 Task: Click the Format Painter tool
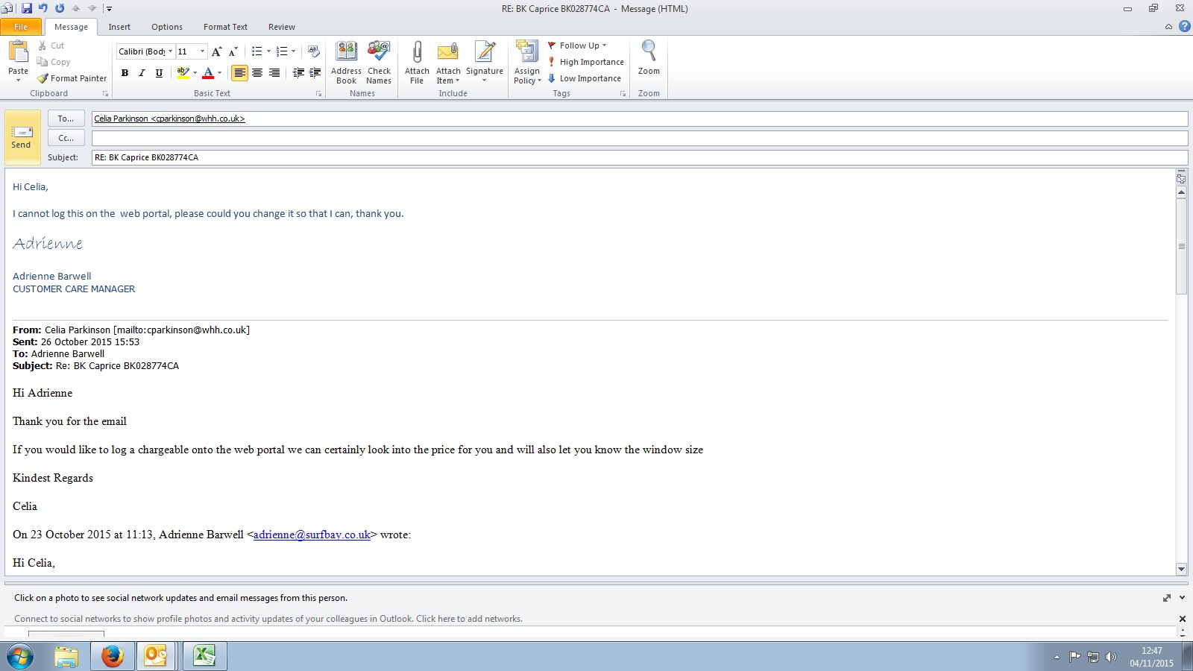[72, 78]
